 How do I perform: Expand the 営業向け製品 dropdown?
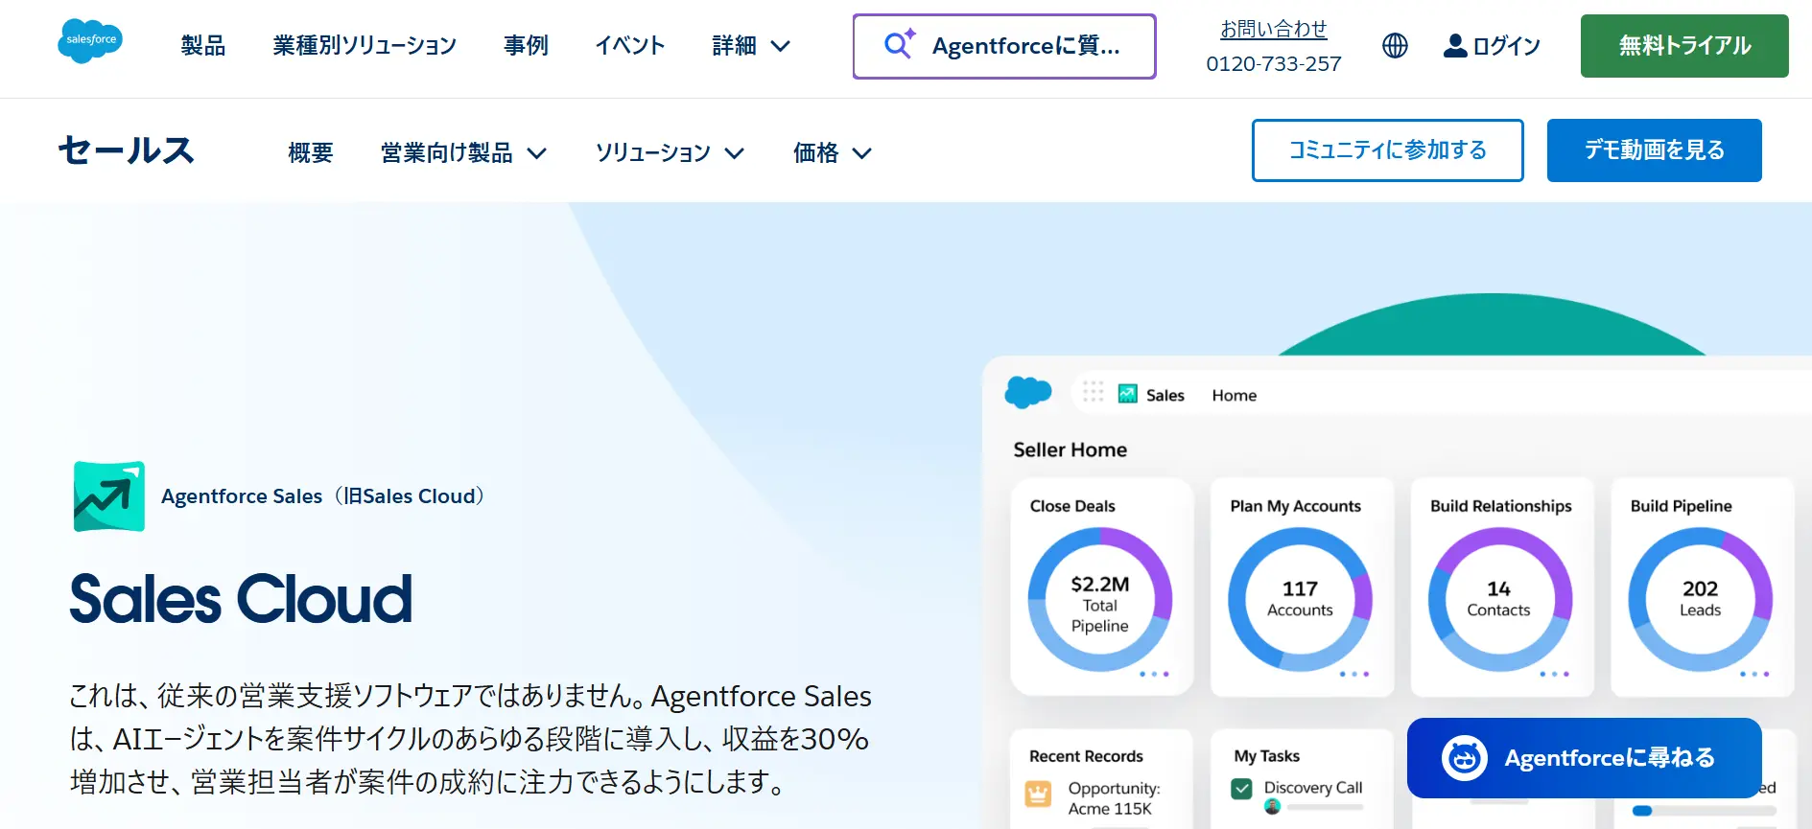pos(463,152)
